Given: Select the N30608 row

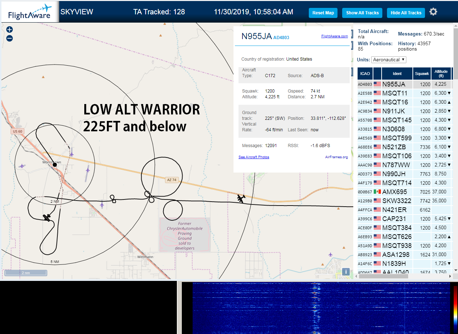Looking at the screenshot, I should point(404,129).
